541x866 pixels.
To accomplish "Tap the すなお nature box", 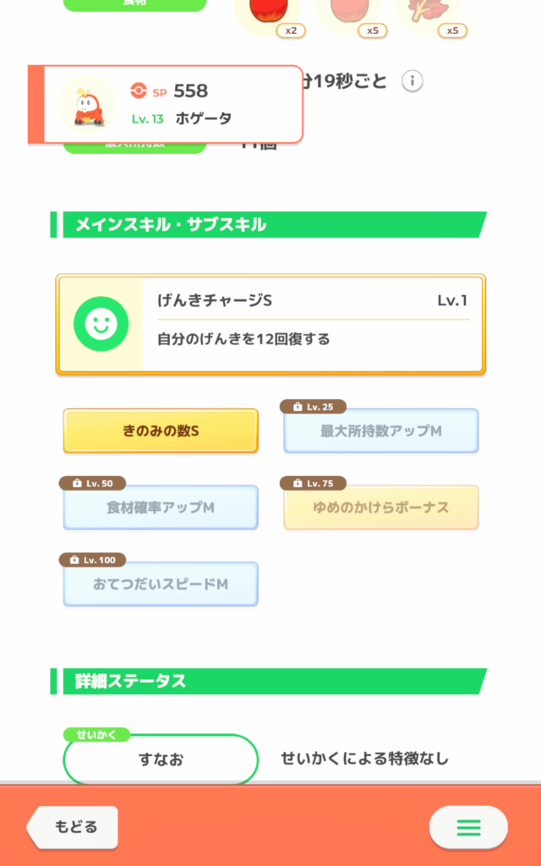I will tap(161, 759).
